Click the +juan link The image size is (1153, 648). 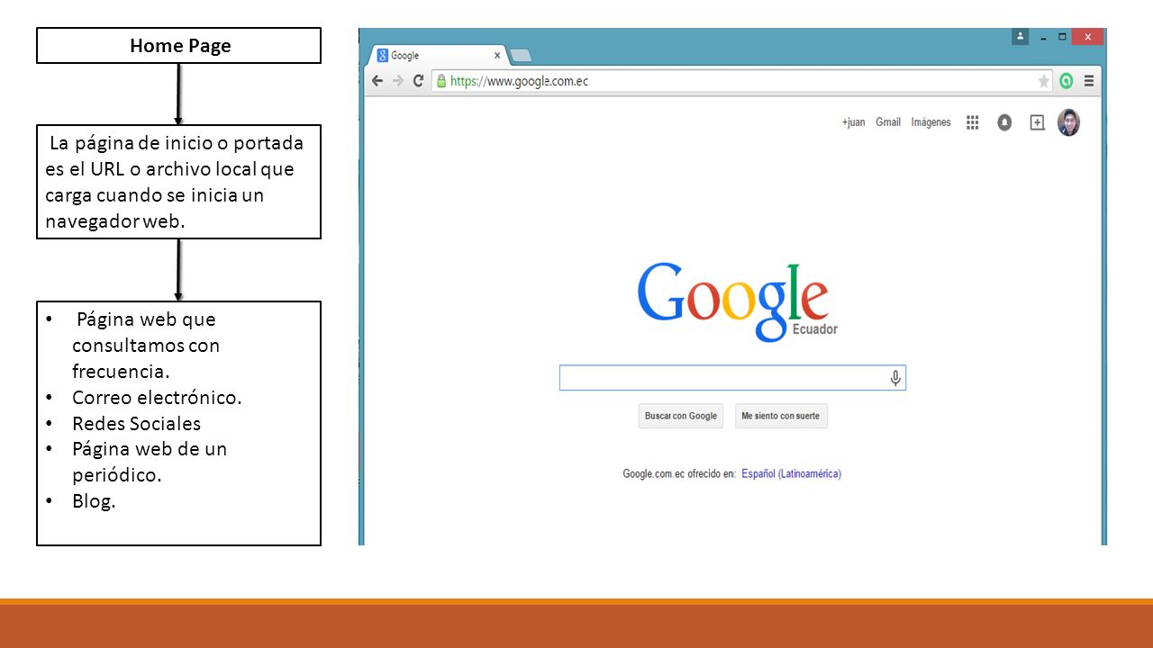click(853, 122)
